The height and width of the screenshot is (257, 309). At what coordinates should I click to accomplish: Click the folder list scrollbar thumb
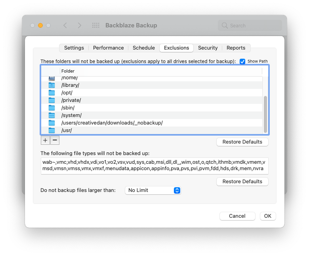click(x=265, y=114)
